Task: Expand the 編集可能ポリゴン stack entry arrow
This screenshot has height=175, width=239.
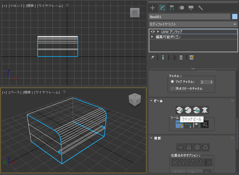Action: [x=152, y=37]
